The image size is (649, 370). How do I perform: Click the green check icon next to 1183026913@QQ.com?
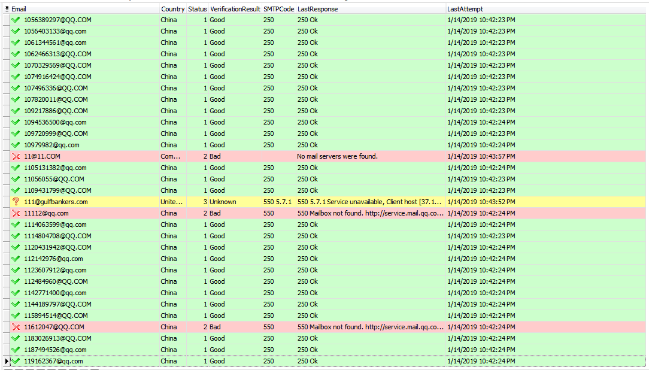point(15,338)
